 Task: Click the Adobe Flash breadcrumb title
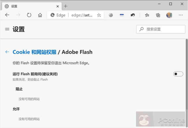click(77, 52)
